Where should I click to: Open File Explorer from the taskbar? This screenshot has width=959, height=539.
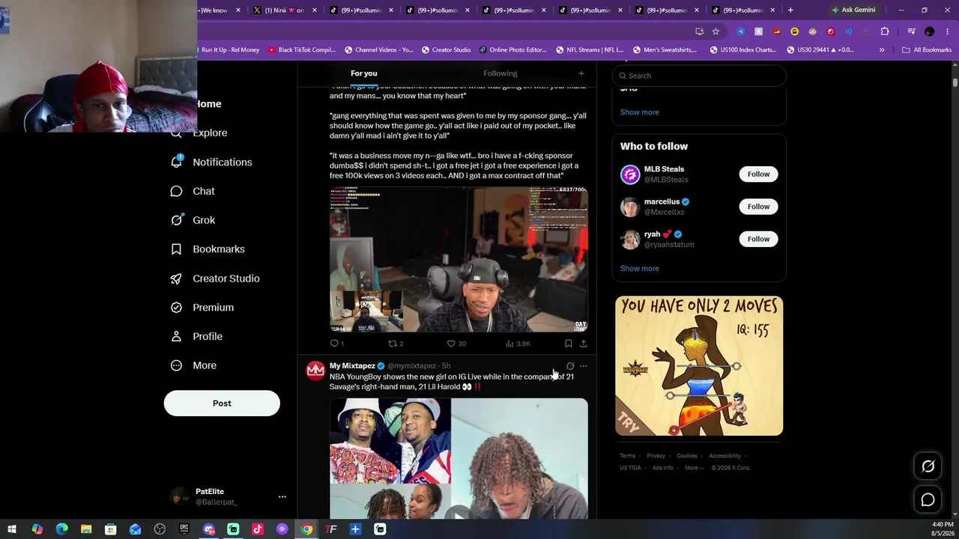(x=86, y=529)
